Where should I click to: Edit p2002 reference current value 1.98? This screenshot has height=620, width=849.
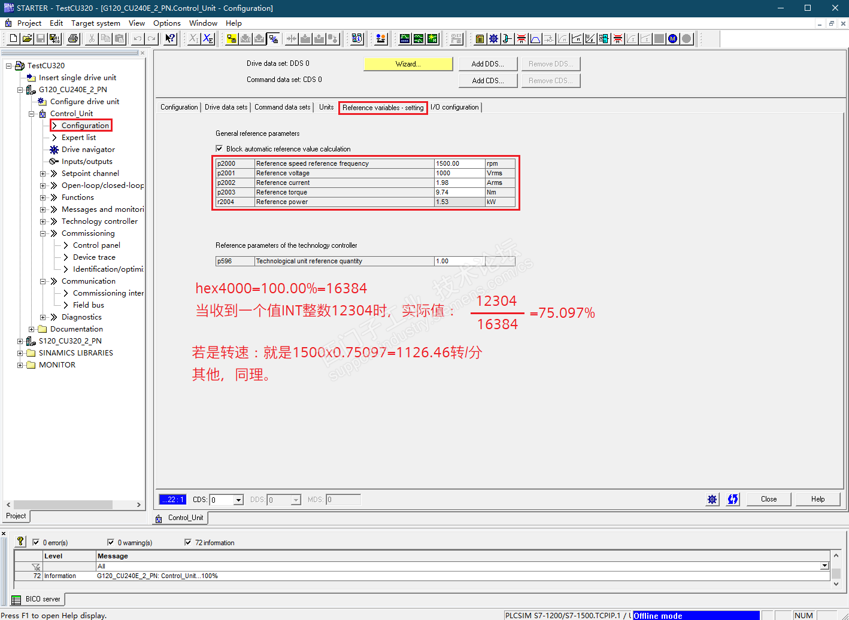coord(459,183)
